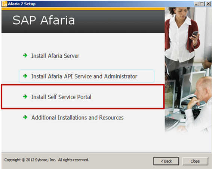212x169 pixels.
Task: Click the Afaria 7 Setup title bar text
Action: pos(22,4)
